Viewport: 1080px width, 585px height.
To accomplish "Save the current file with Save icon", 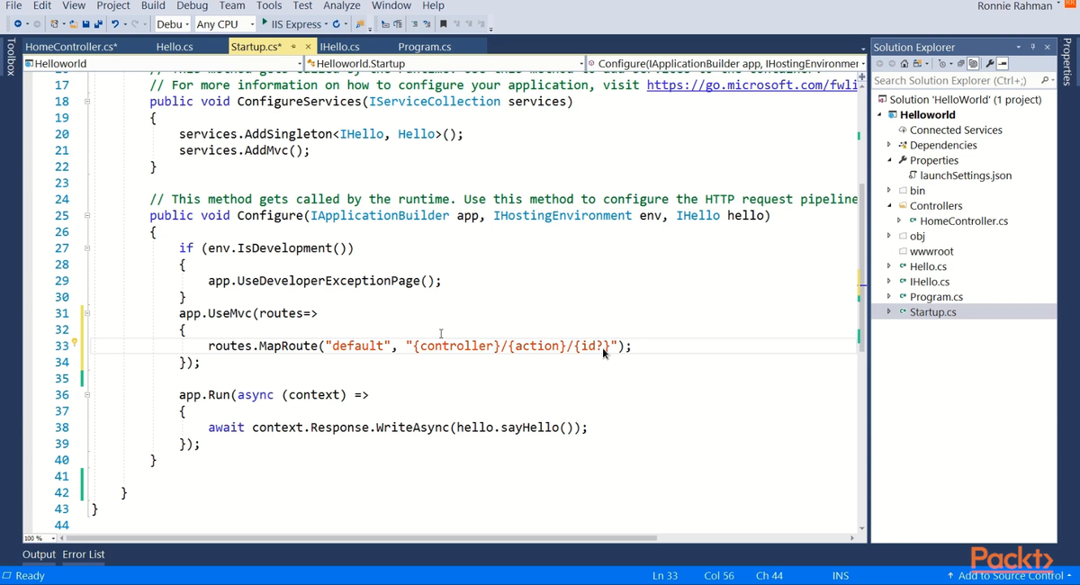I will [85, 24].
